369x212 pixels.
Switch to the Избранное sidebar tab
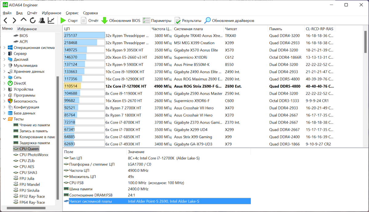27,29
